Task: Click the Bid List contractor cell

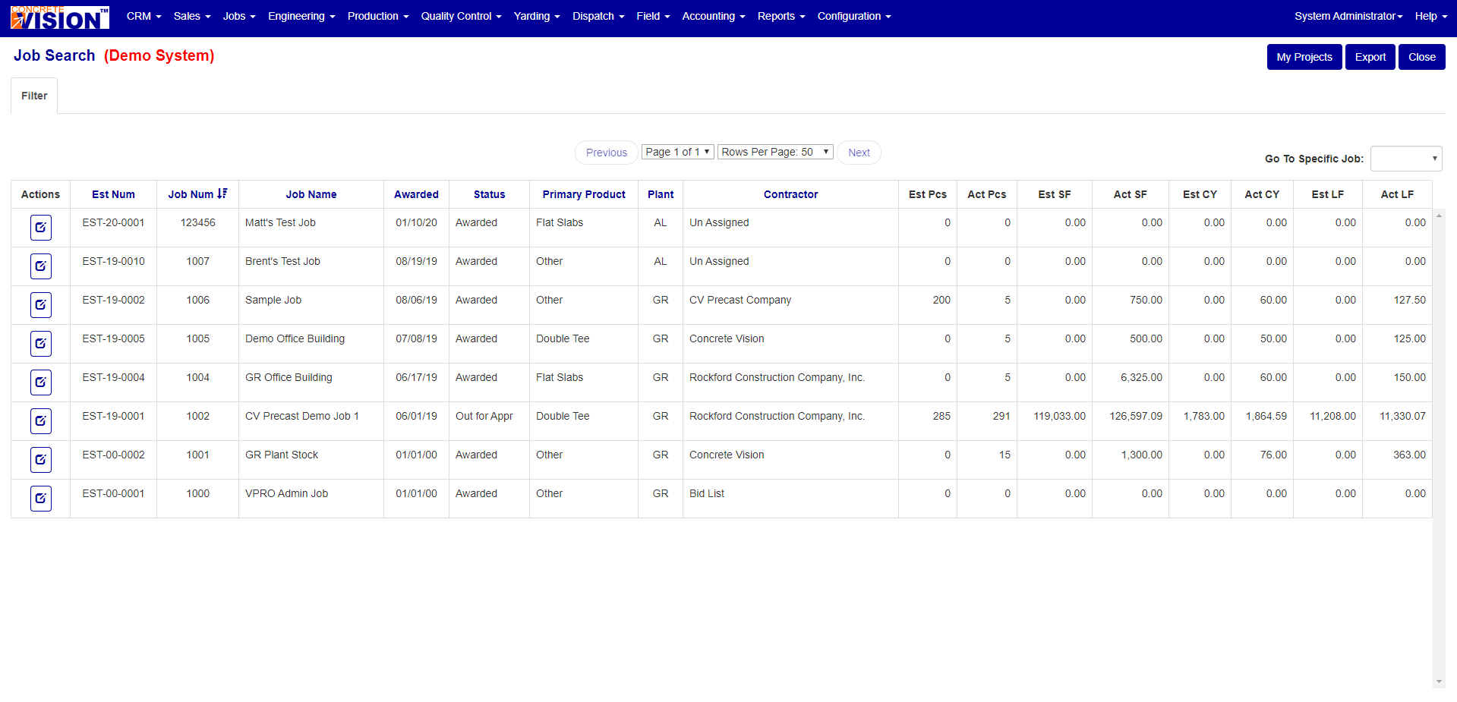Action: [x=707, y=493]
